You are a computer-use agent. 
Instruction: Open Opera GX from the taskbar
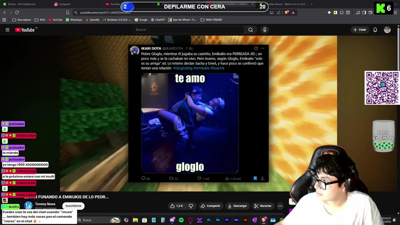[190, 220]
